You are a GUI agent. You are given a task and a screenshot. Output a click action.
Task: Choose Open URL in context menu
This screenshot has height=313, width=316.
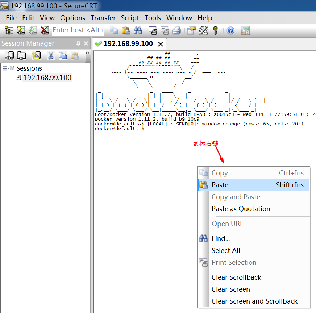[254, 224]
